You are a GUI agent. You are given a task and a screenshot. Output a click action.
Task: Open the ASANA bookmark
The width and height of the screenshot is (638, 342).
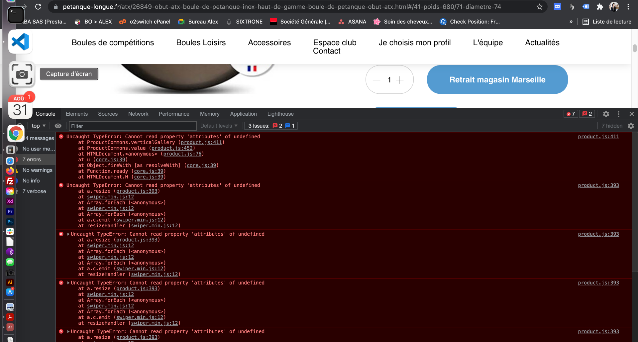coord(352,22)
